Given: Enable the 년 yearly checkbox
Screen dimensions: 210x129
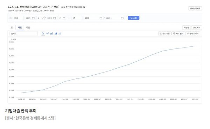Looking at the screenshot, I should [69, 18].
